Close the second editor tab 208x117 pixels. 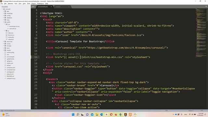click(69, 6)
